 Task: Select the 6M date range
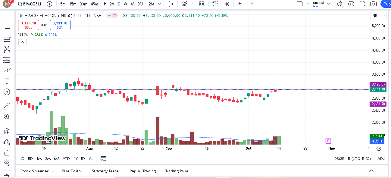pyautogui.click(x=57, y=159)
